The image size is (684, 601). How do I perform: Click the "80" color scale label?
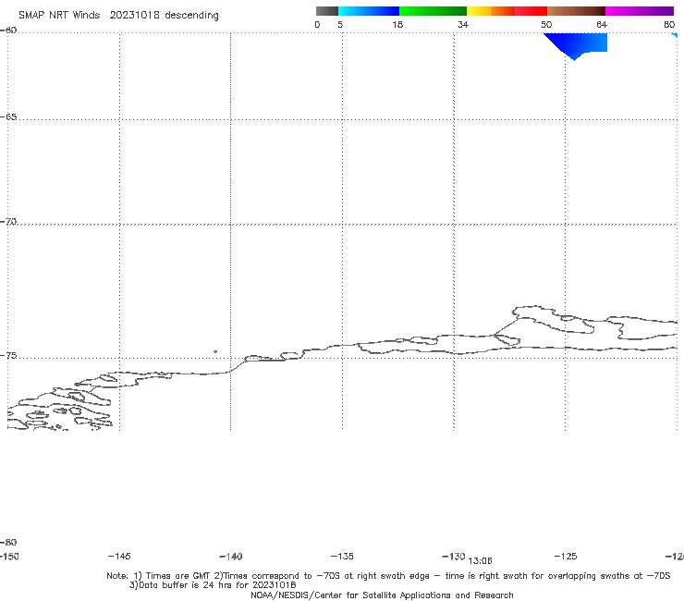pyautogui.click(x=669, y=24)
